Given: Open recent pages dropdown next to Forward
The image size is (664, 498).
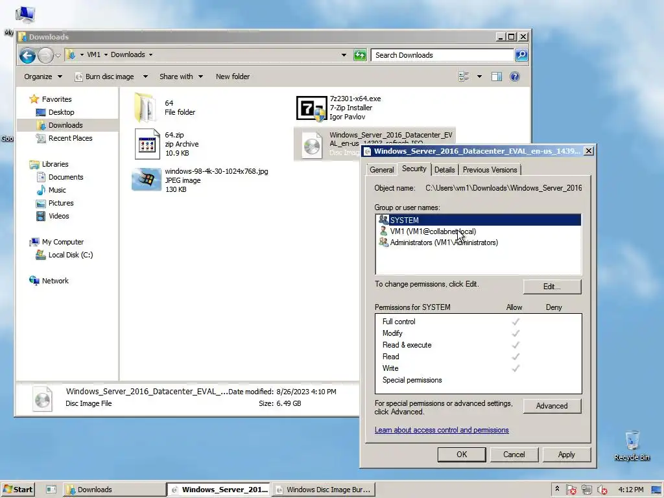Looking at the screenshot, I should coord(58,55).
